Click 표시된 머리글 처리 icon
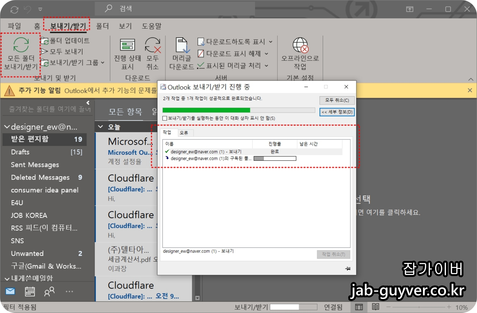The height and width of the screenshot is (313, 477). coord(201,66)
